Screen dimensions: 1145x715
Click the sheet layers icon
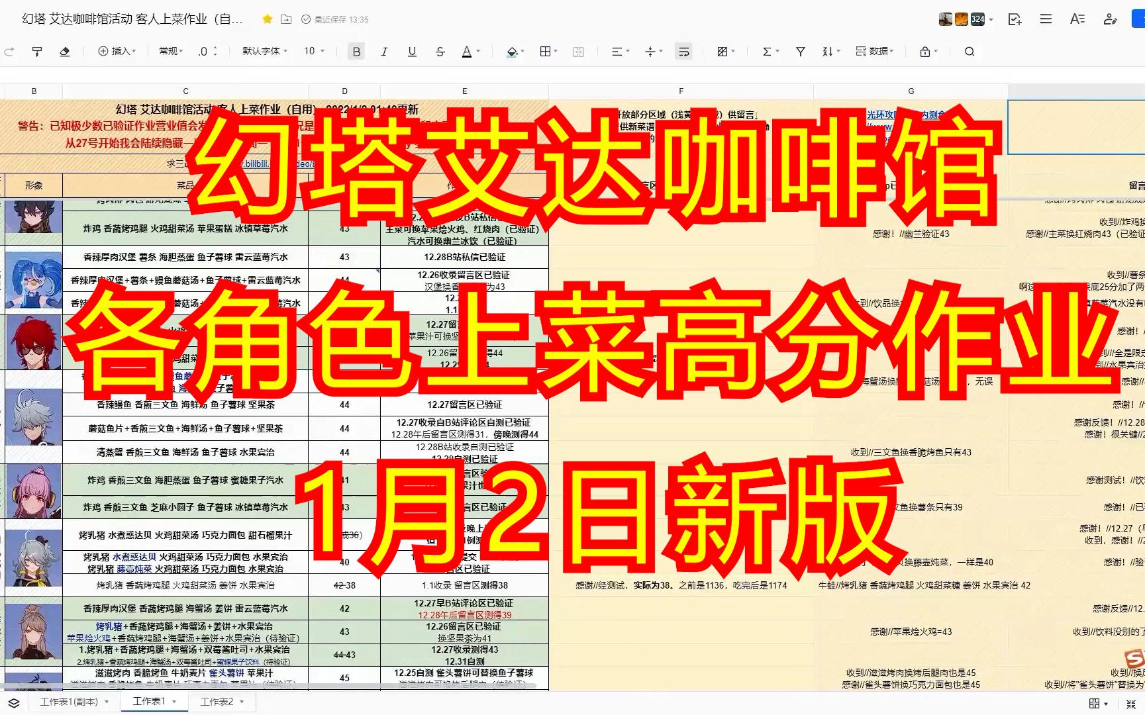coord(14,702)
